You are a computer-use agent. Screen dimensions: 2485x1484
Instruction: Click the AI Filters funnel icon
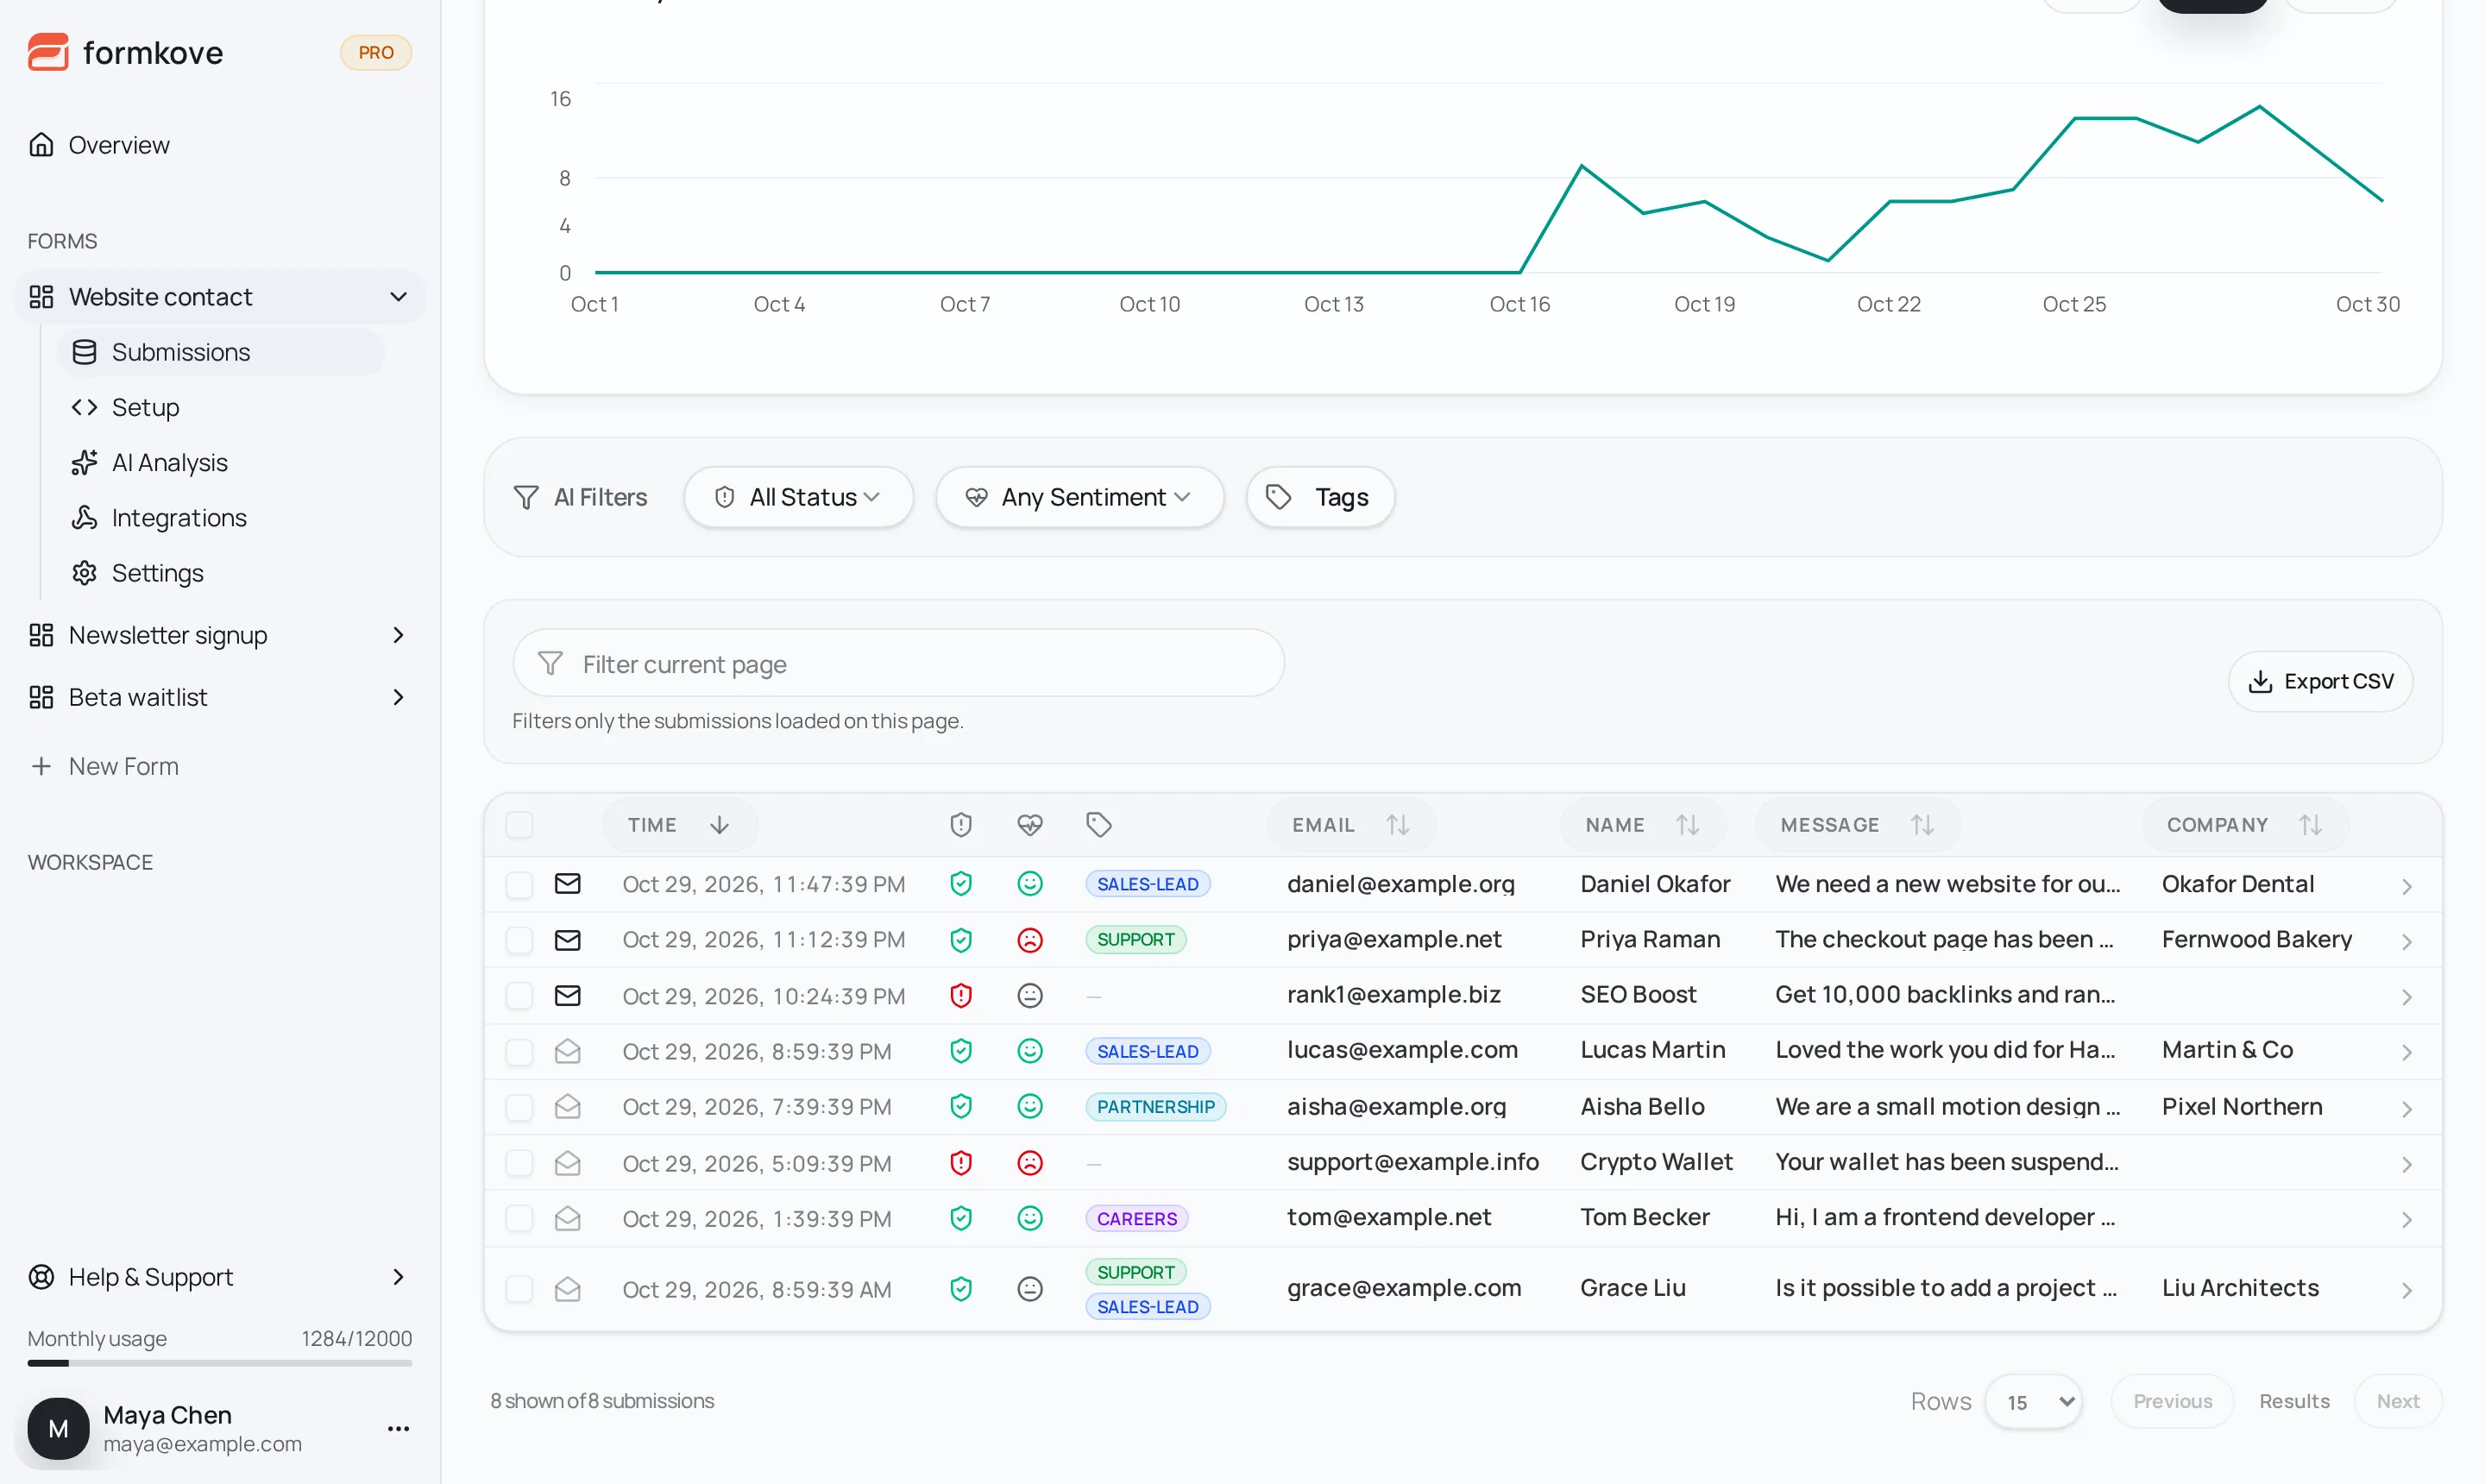[526, 497]
